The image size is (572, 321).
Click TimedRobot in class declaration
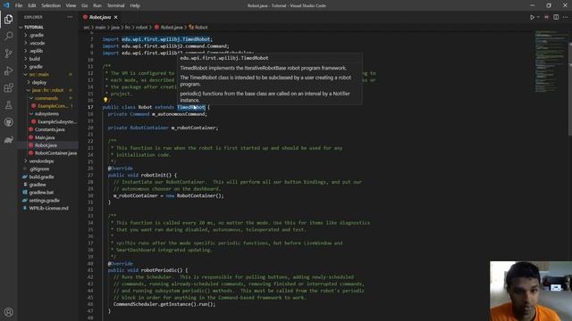coord(191,107)
